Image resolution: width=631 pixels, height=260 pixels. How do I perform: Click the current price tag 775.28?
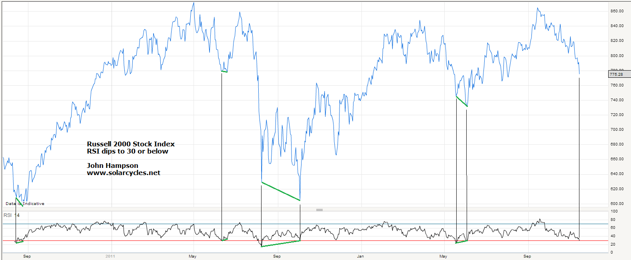tap(616, 75)
